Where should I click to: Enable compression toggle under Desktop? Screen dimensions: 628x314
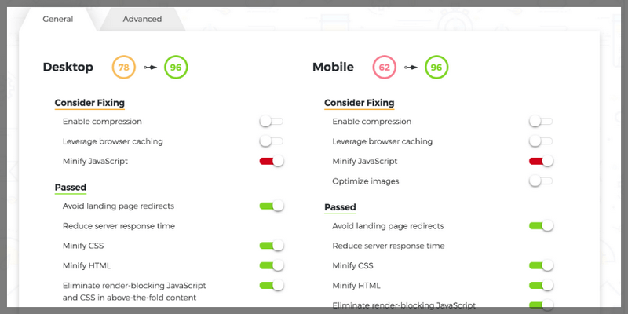point(271,122)
